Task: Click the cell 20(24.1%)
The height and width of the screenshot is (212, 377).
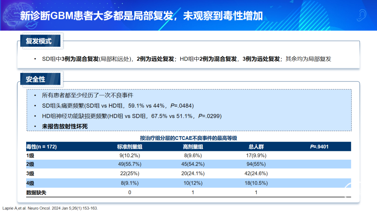Action: tap(193, 173)
